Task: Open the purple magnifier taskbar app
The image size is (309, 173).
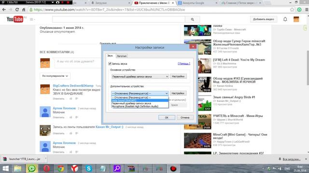Action: (117, 169)
